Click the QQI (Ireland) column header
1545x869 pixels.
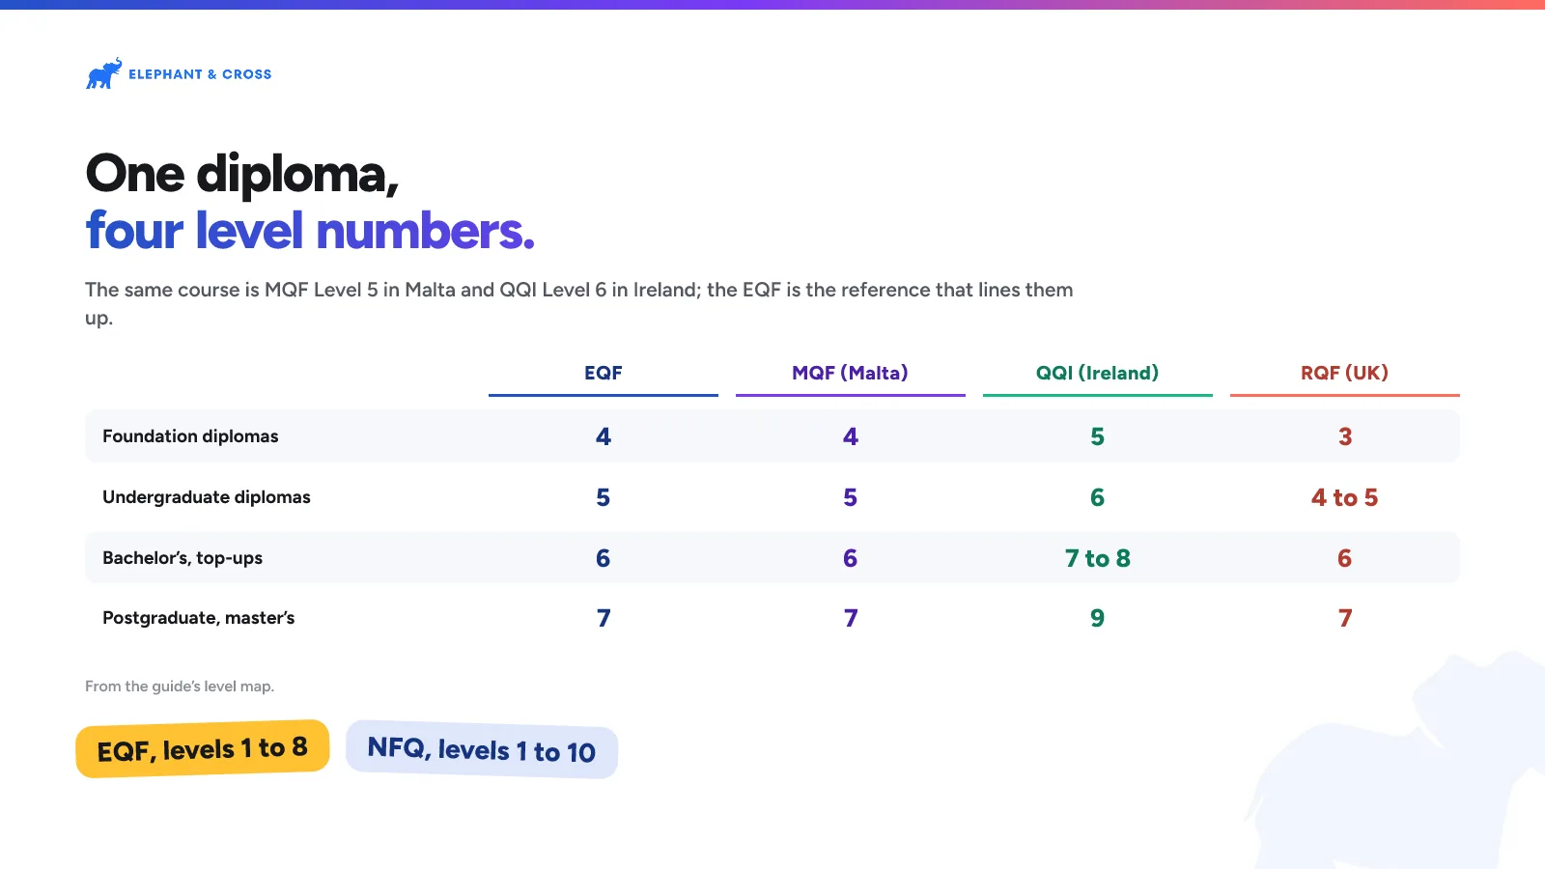[x=1098, y=373]
